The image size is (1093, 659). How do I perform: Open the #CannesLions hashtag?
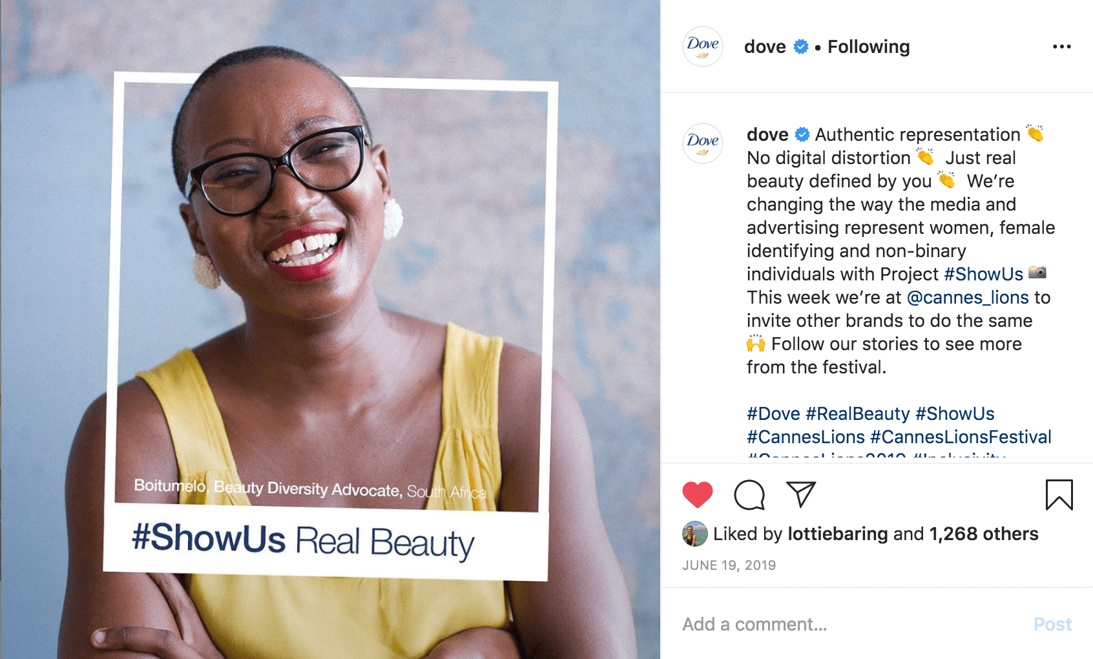[x=806, y=437]
